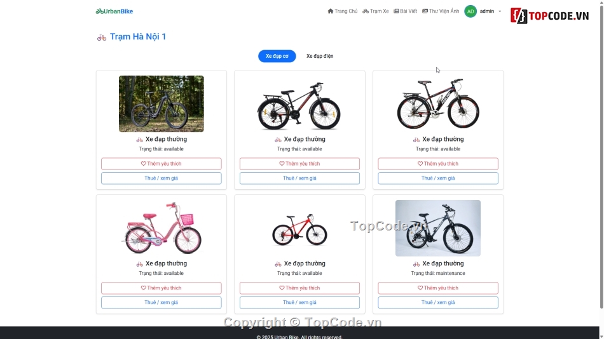Click bicycle icon in forest-photo bike's title
Viewport: 604px width, 339px height.
pos(139,140)
